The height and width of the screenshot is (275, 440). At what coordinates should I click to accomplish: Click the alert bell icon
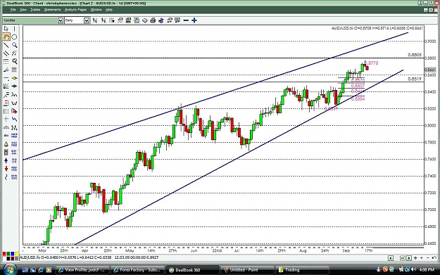coord(6,144)
